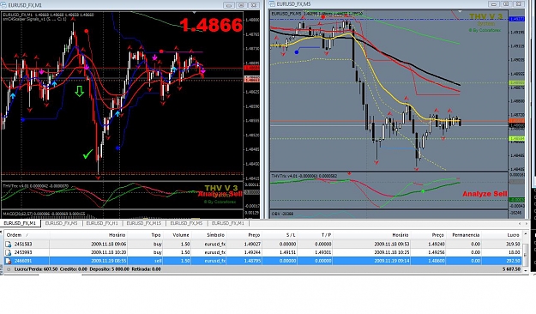
Task: Click the order icon for ticket 2451583
Action: point(9,245)
